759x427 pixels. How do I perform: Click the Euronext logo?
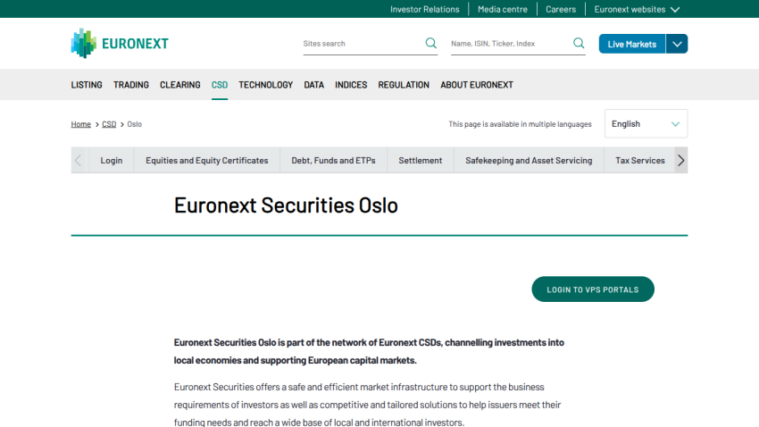click(120, 44)
